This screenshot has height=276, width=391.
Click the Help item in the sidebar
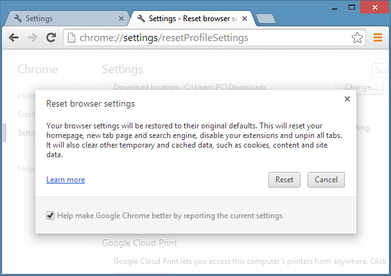pos(26,169)
